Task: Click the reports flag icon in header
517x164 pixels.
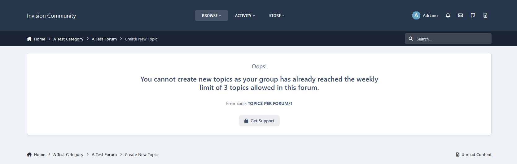Action: tap(473, 15)
